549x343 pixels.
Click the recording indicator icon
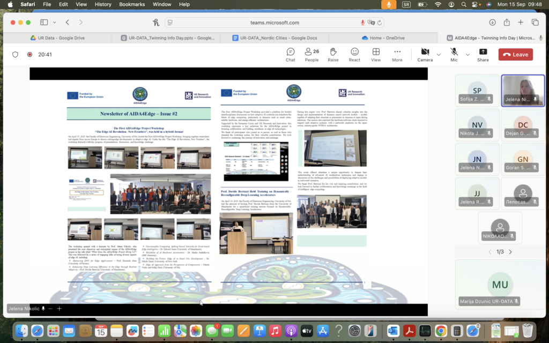pos(29,55)
